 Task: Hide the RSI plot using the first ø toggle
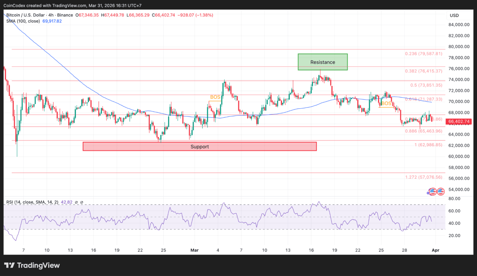coord(76,202)
